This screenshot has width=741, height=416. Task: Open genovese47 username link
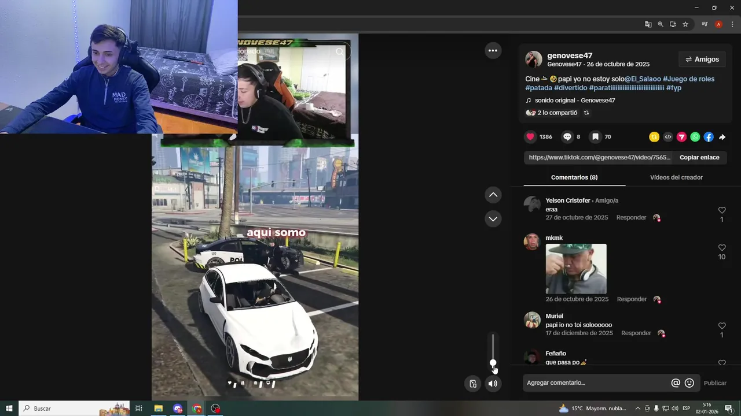[x=570, y=55]
